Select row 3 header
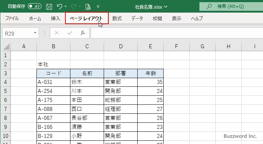 5,73
